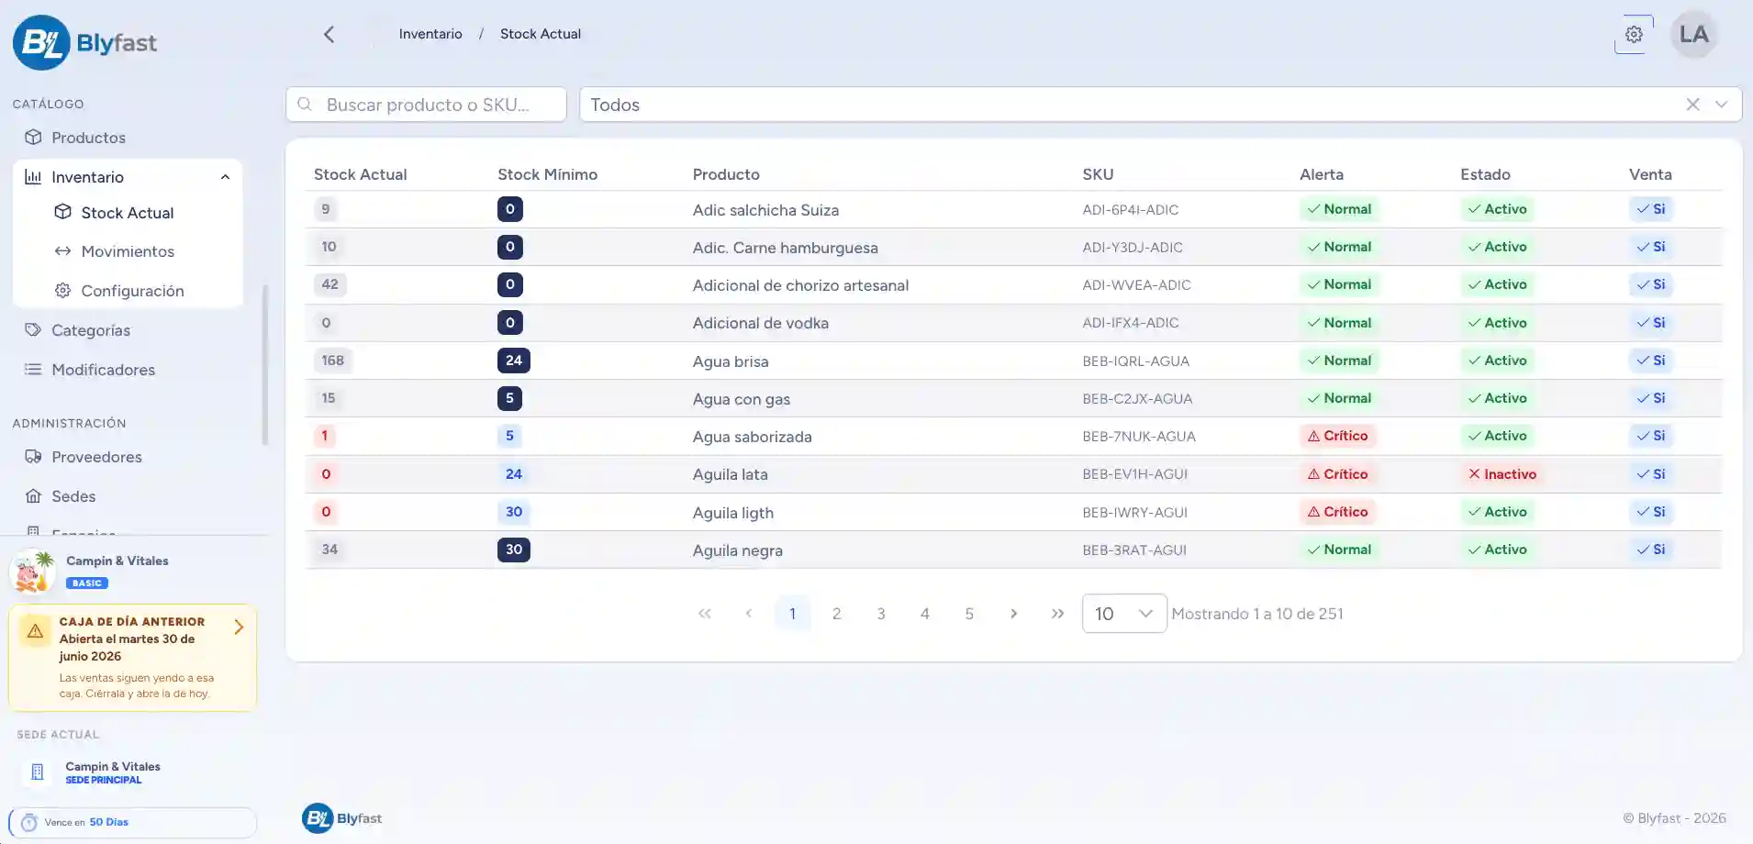Click stock value 168 for Agua brisa
1753x844 pixels.
tap(332, 361)
